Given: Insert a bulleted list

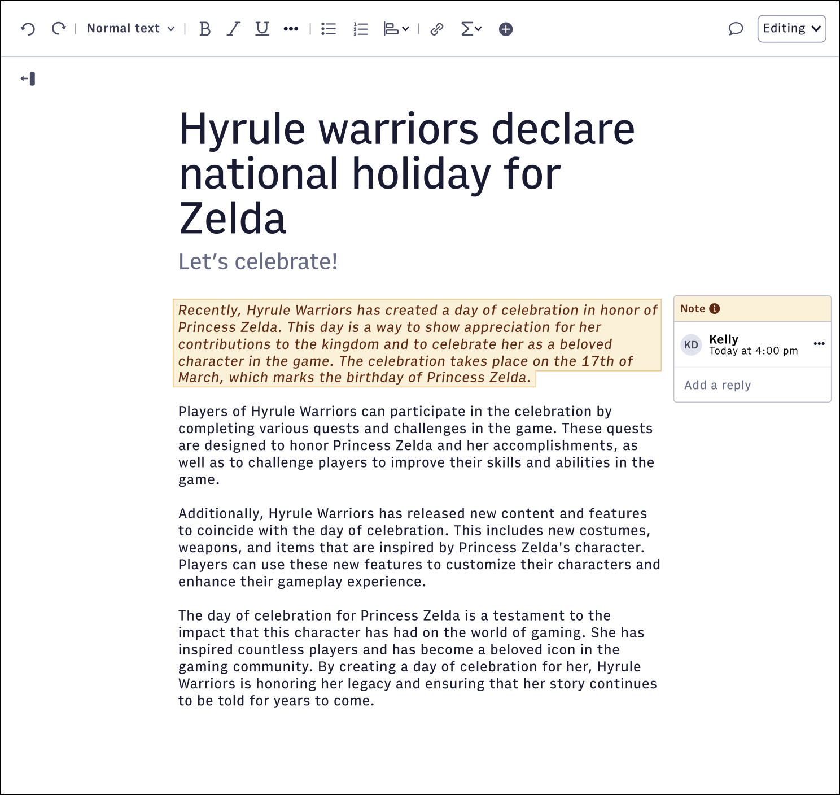Looking at the screenshot, I should 329,29.
